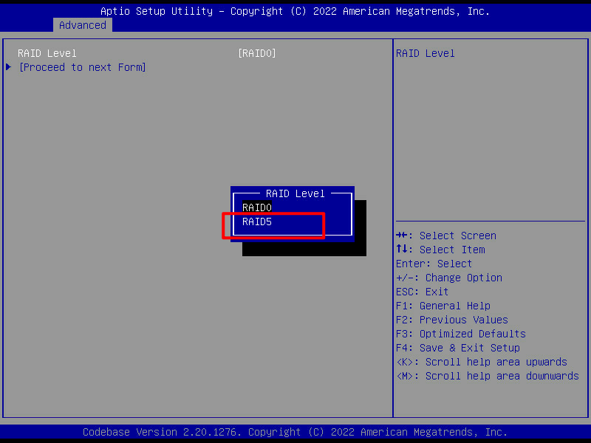Viewport: 591px width, 443px height.
Task: Click <M> Scroll help area downwards
Action: click(x=487, y=376)
